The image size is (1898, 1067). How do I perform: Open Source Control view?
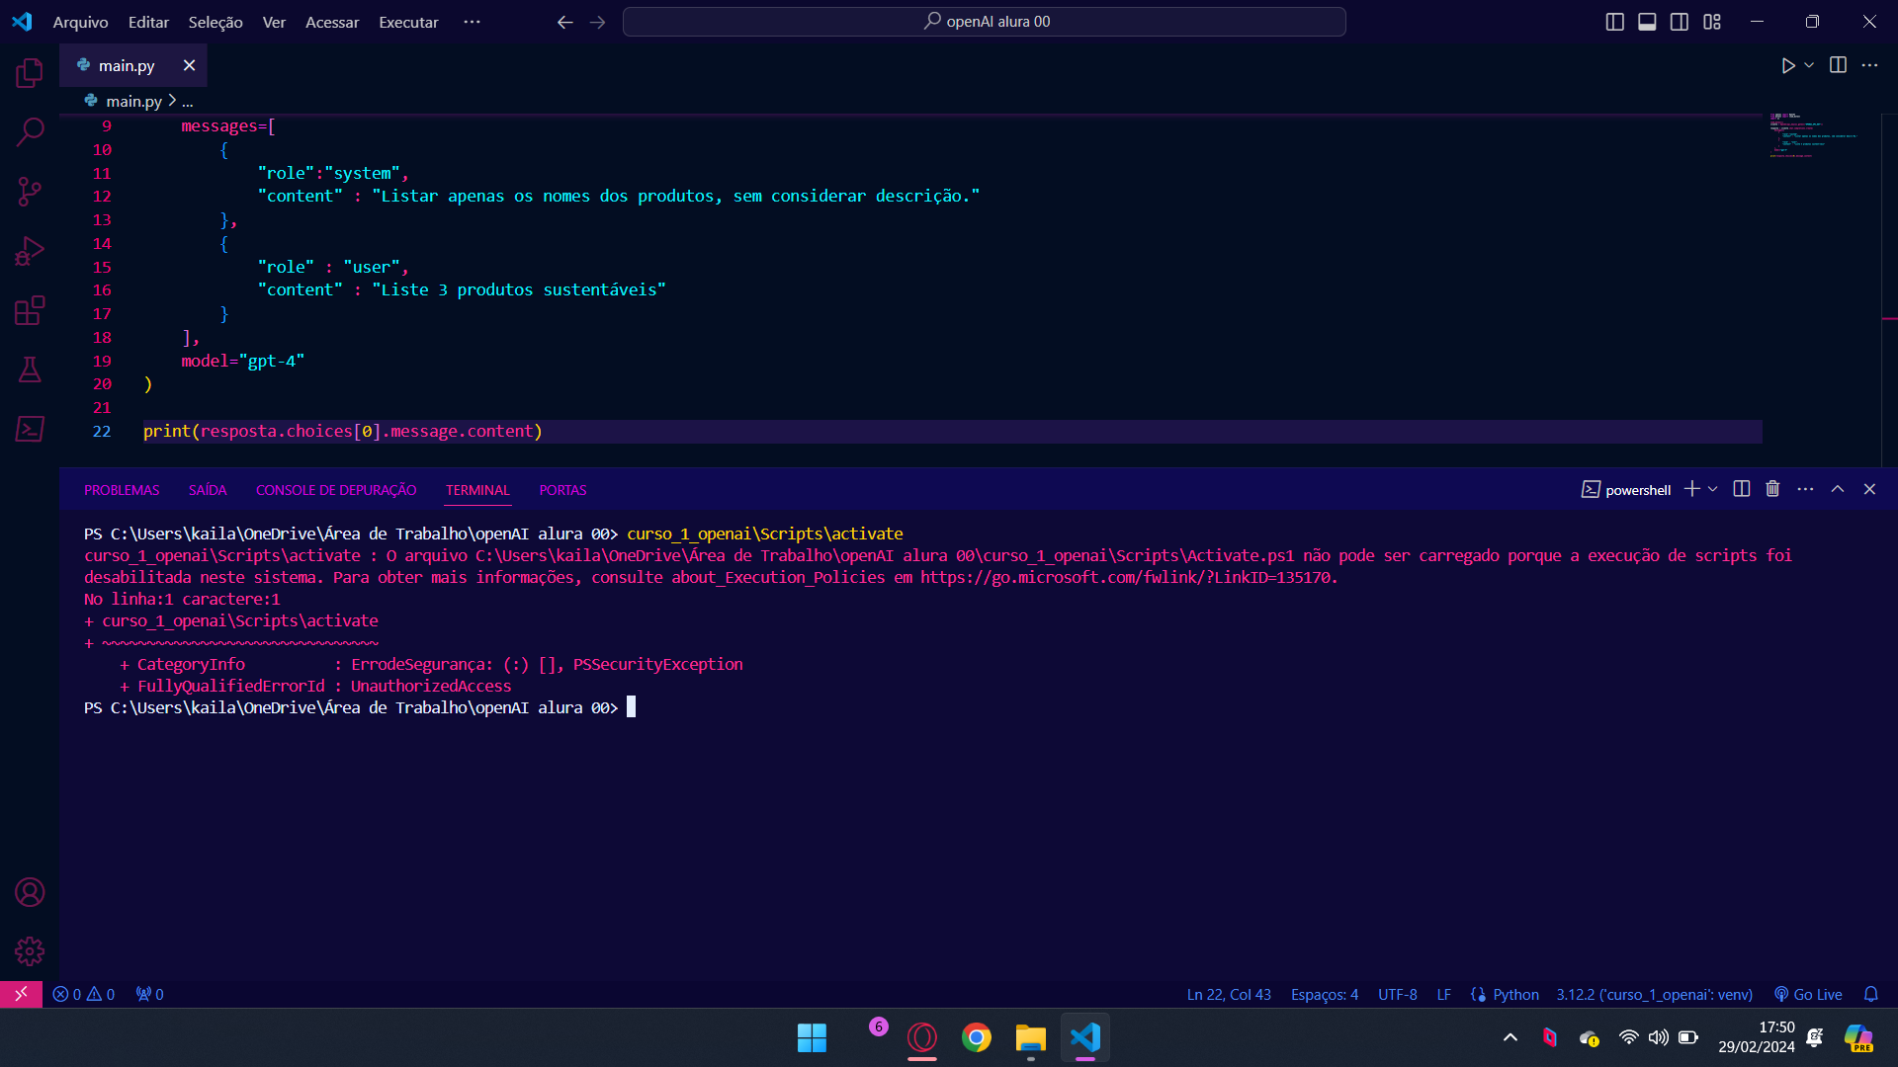click(30, 191)
